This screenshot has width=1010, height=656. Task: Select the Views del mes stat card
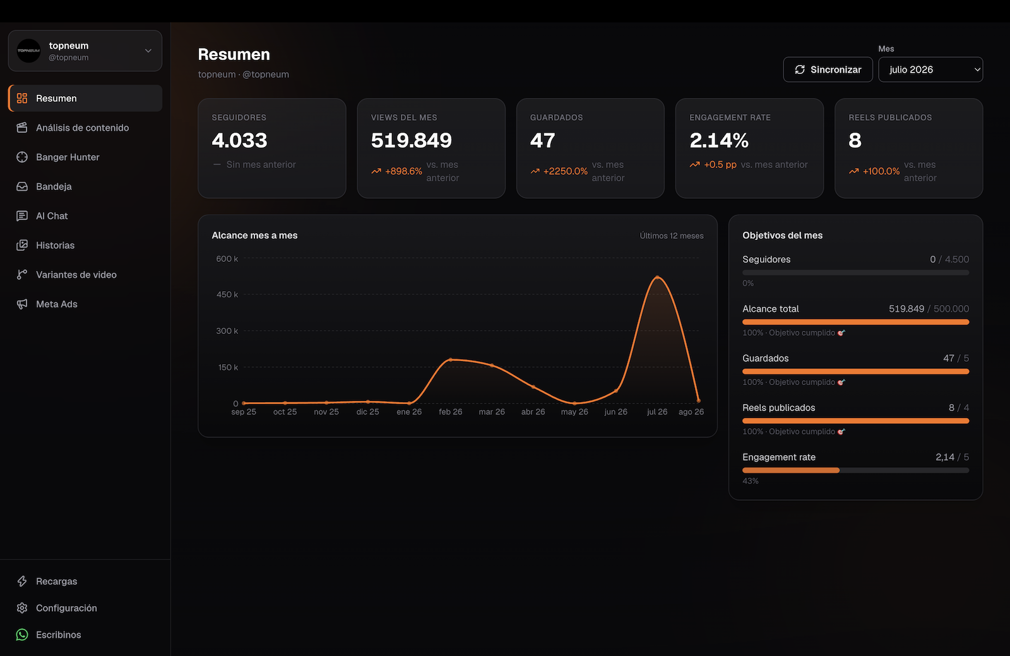click(431, 148)
